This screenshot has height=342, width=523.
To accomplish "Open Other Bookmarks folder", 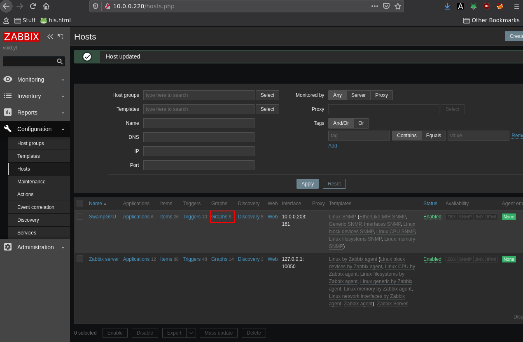I will [x=492, y=20].
